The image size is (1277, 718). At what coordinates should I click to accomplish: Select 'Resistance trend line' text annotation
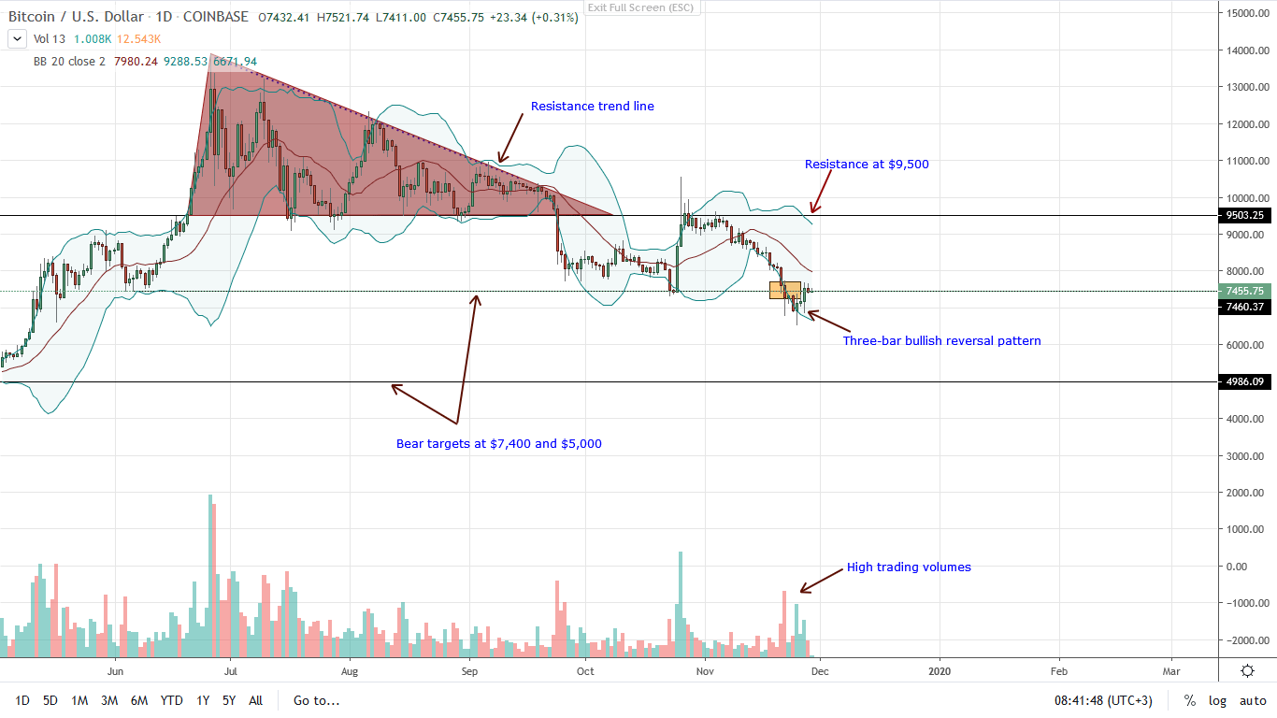593,107
